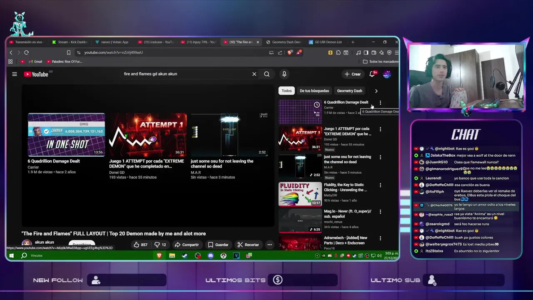Add '6 Quadrillion' sidebar video to queue
The height and width of the screenshot is (300, 533).
317,113
